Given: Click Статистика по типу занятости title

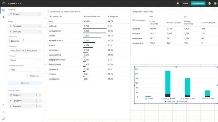Looking at the screenshot, I should click(x=64, y=12).
